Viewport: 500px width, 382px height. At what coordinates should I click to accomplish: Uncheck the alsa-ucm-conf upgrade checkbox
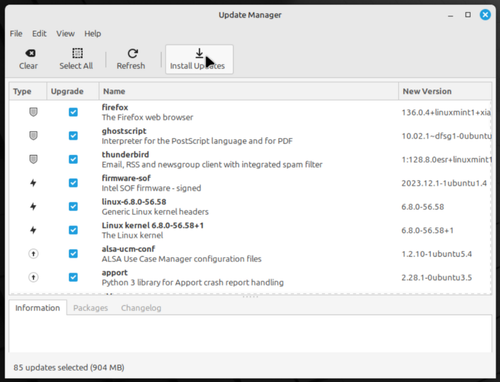73,254
